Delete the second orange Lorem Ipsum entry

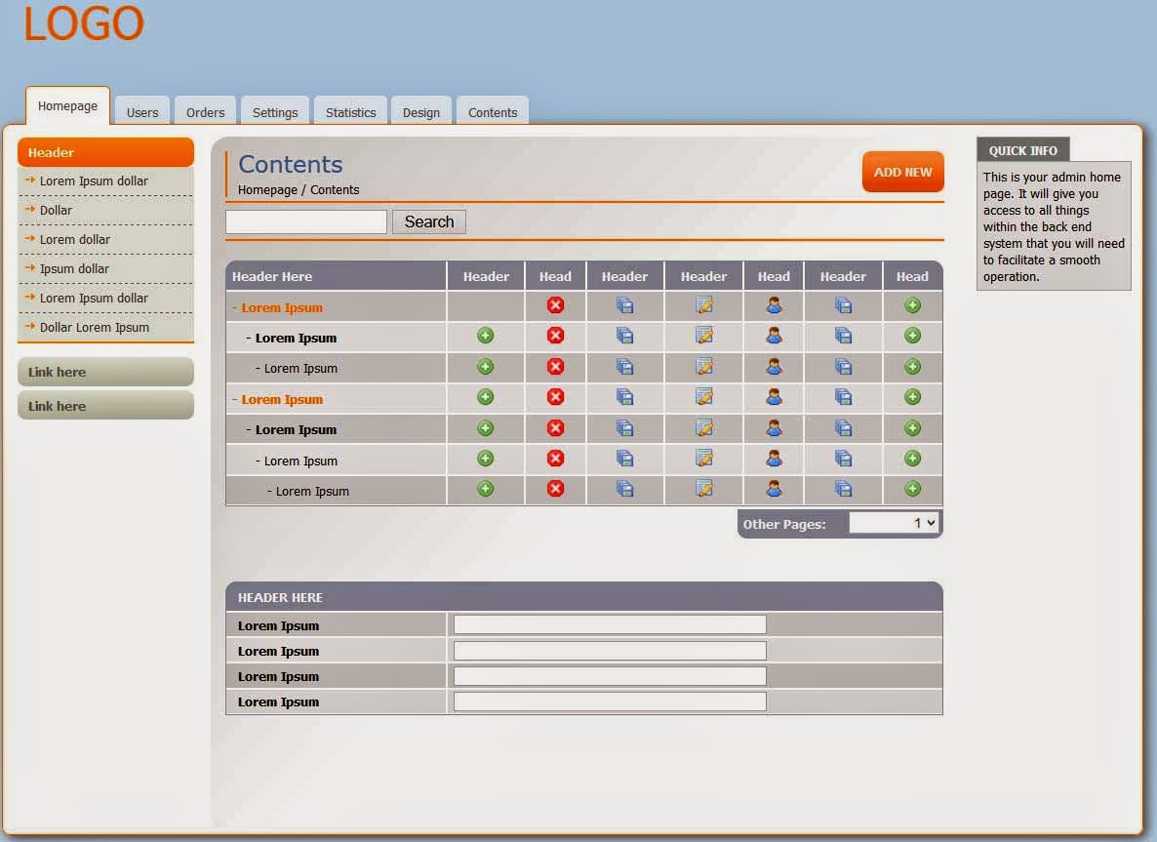tap(555, 397)
